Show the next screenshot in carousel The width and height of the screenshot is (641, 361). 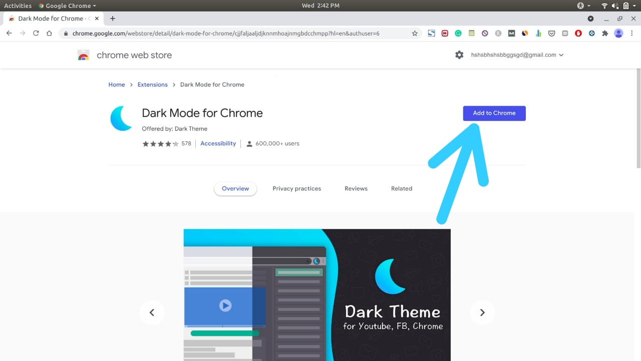tap(482, 312)
